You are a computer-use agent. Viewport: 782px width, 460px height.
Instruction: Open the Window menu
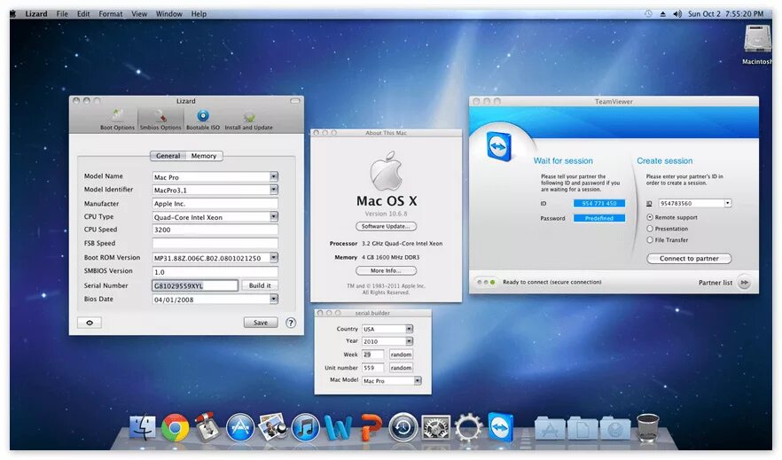[169, 14]
